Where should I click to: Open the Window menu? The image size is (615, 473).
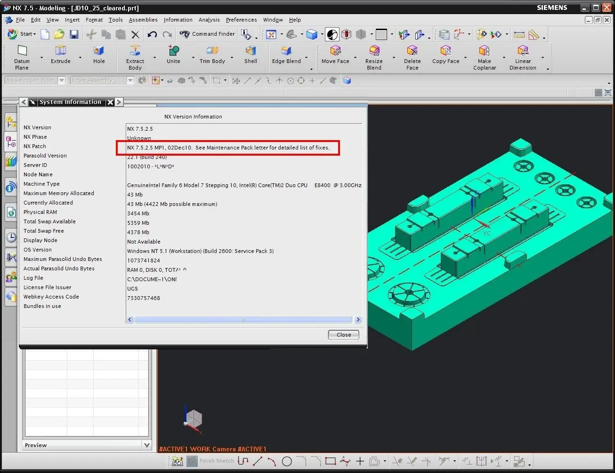click(273, 20)
